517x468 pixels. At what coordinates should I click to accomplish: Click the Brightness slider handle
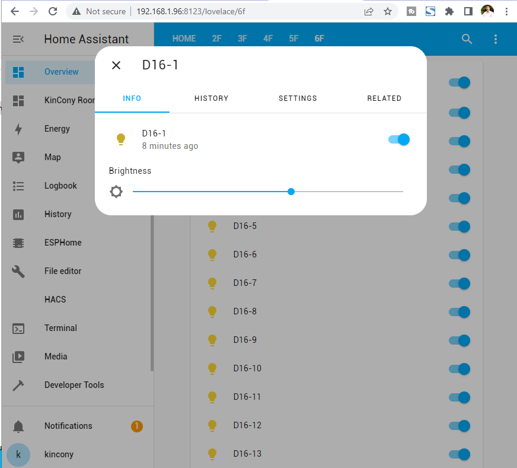coord(291,192)
